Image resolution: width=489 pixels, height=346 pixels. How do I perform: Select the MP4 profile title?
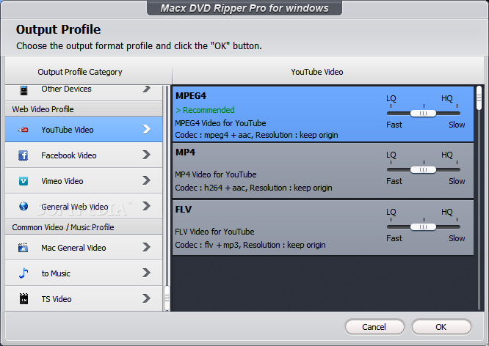coord(185,152)
